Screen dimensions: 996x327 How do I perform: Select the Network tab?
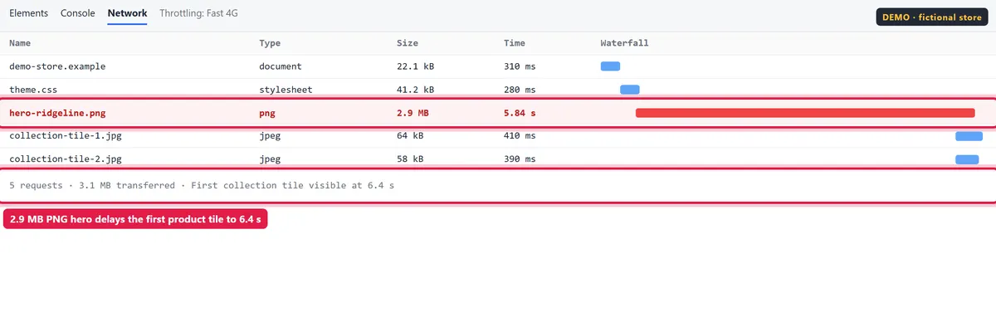[127, 13]
